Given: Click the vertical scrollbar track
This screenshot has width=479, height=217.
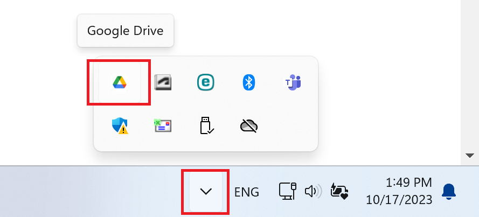Looking at the screenshot, I should tap(469, 76).
